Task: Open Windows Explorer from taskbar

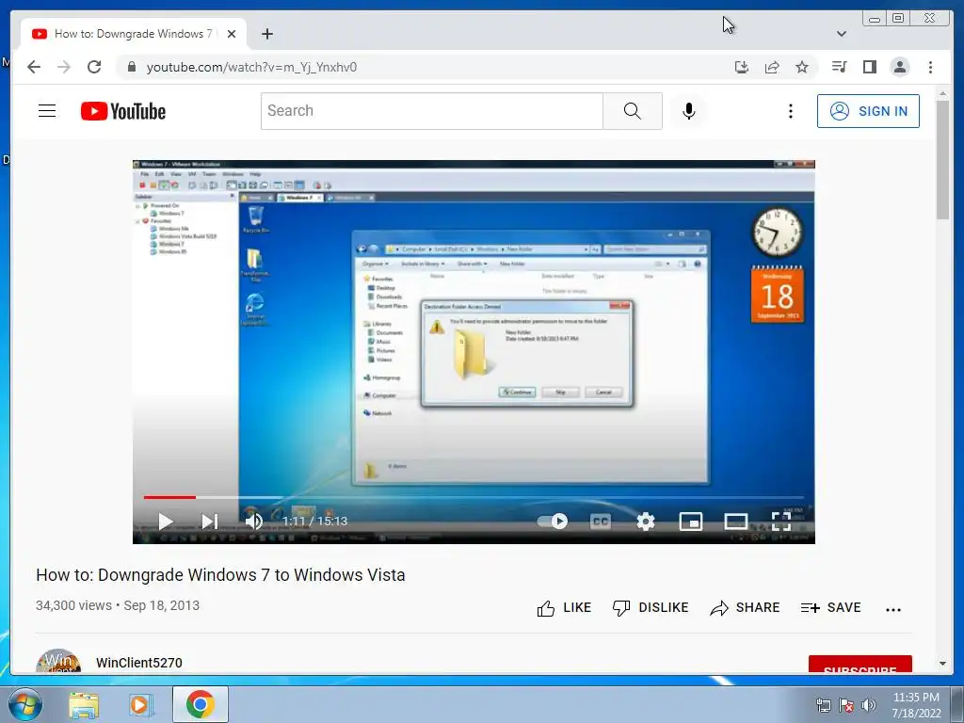Action: tap(84, 705)
